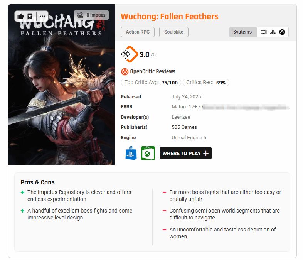Click the thumbs-up like icon

tap(20, 16)
